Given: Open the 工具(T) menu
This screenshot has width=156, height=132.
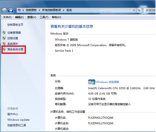Looking at the screenshot, I should point(44,17).
